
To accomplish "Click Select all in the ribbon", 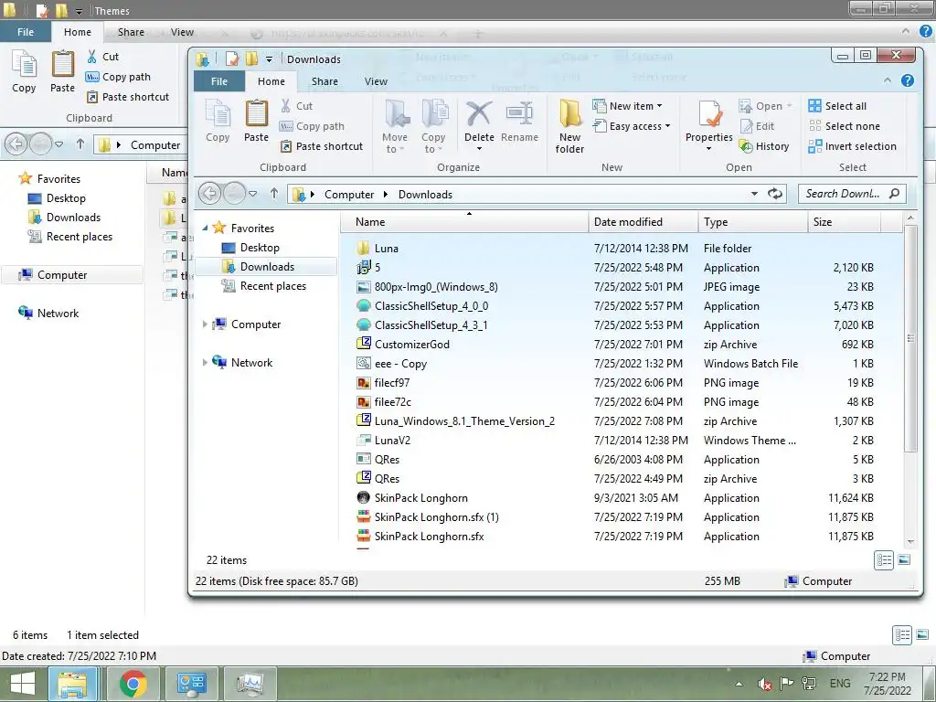I will [x=837, y=106].
